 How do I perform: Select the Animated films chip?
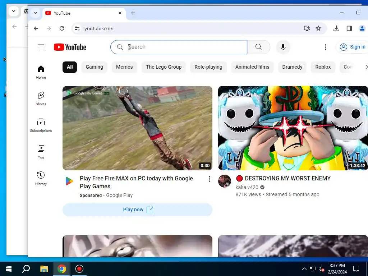(x=252, y=67)
